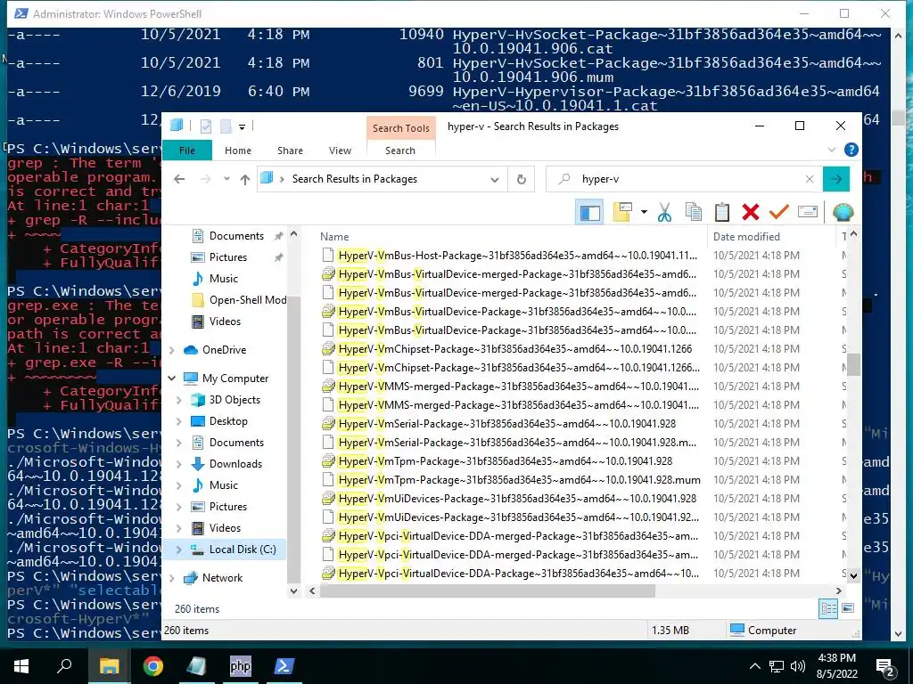Image resolution: width=913 pixels, height=684 pixels.
Task: Open the View ribbon tab
Action: pyautogui.click(x=340, y=150)
